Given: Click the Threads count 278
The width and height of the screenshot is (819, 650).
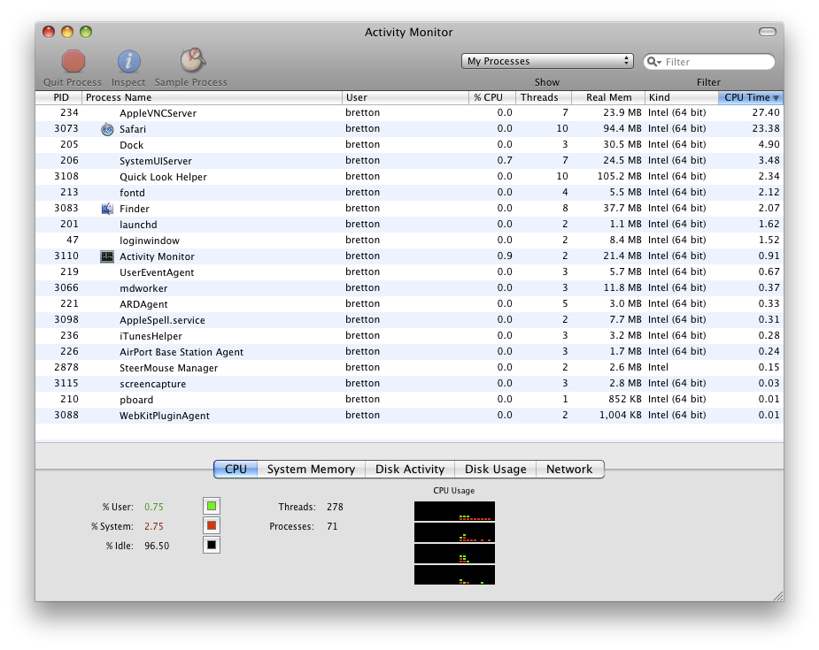Looking at the screenshot, I should pos(335,507).
